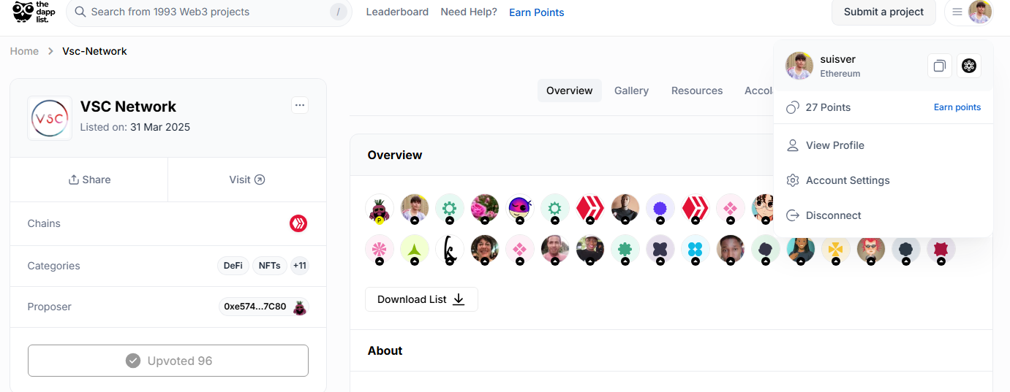Click Earn Points in the top navigation
1010x392 pixels.
(537, 12)
